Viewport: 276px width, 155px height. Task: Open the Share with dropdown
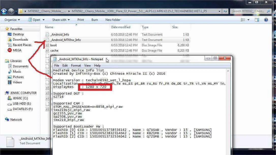pyautogui.click(x=61, y=20)
